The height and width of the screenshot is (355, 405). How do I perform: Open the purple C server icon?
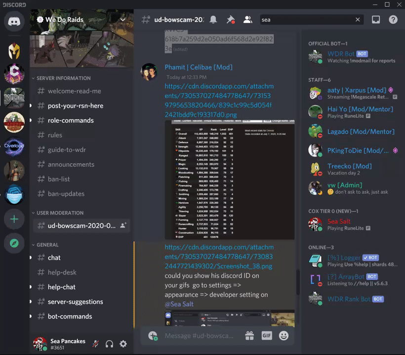coord(14,74)
